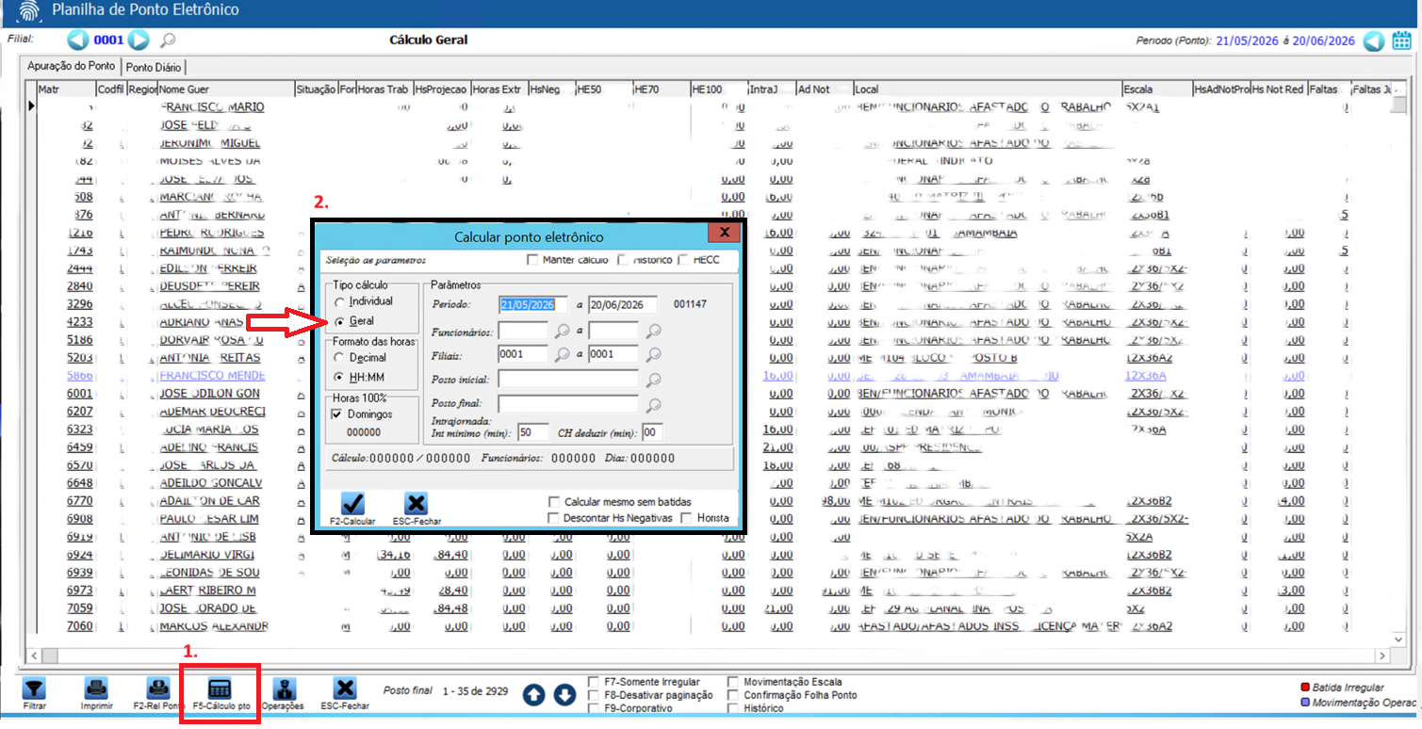Enable HECC checkbox

(683, 260)
